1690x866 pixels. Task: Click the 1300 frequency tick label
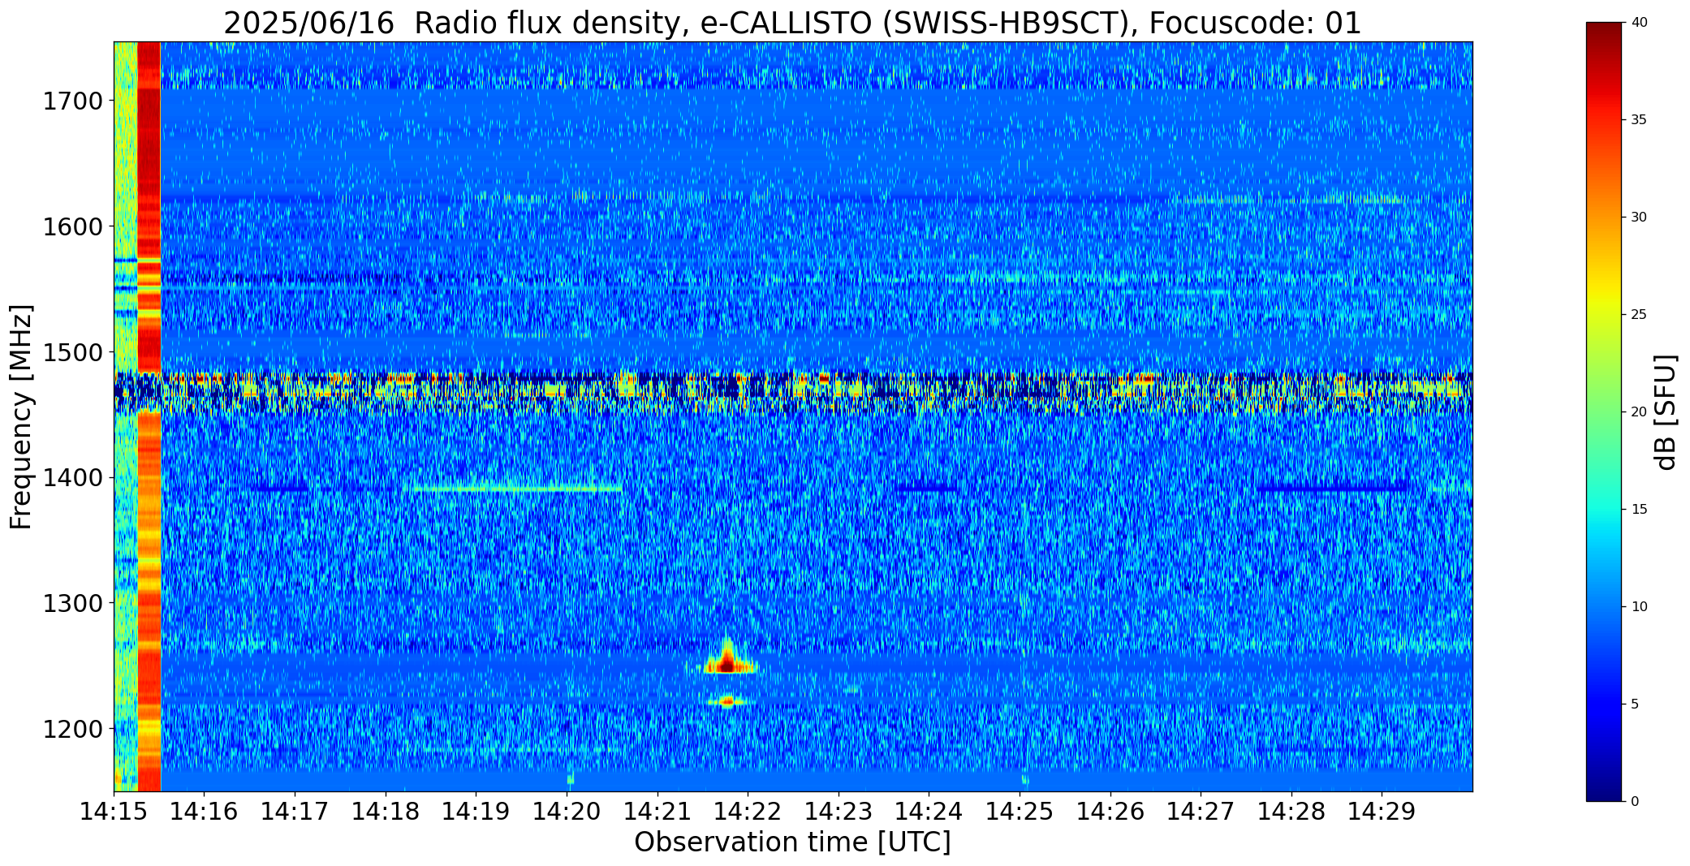click(72, 604)
